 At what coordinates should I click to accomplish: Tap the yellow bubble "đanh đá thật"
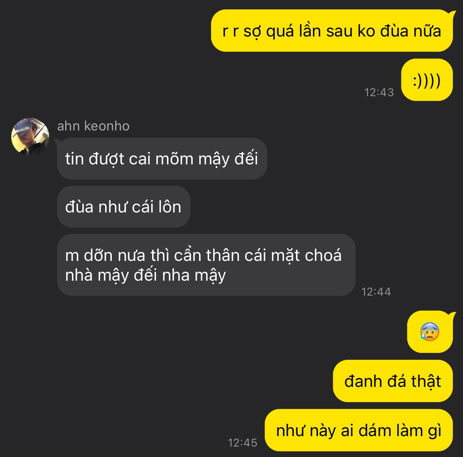click(393, 381)
